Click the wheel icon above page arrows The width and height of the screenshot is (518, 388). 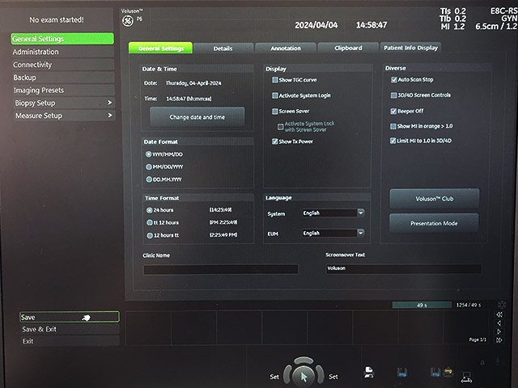point(502,305)
